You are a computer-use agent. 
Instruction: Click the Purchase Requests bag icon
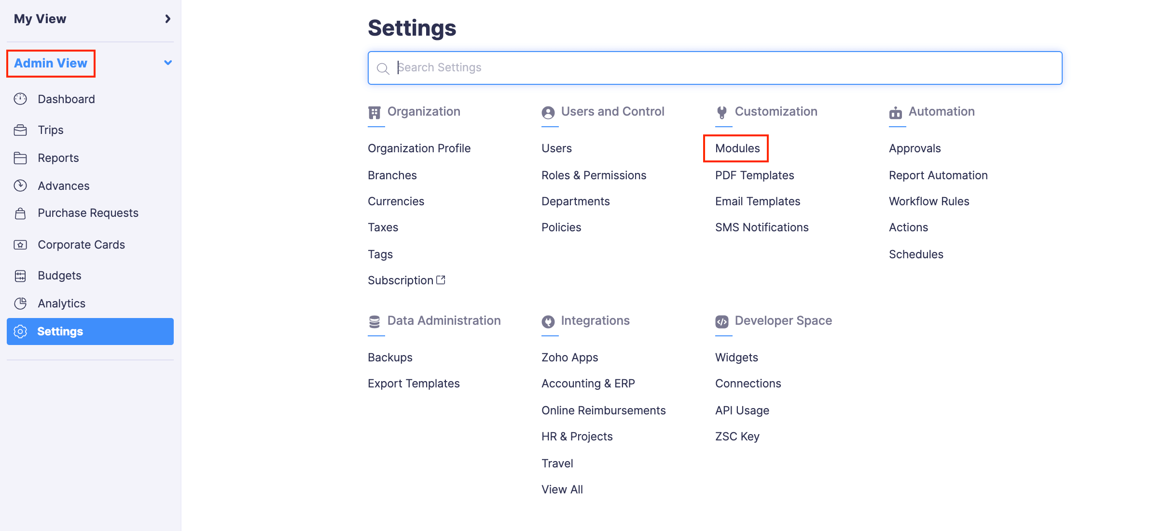pos(20,213)
